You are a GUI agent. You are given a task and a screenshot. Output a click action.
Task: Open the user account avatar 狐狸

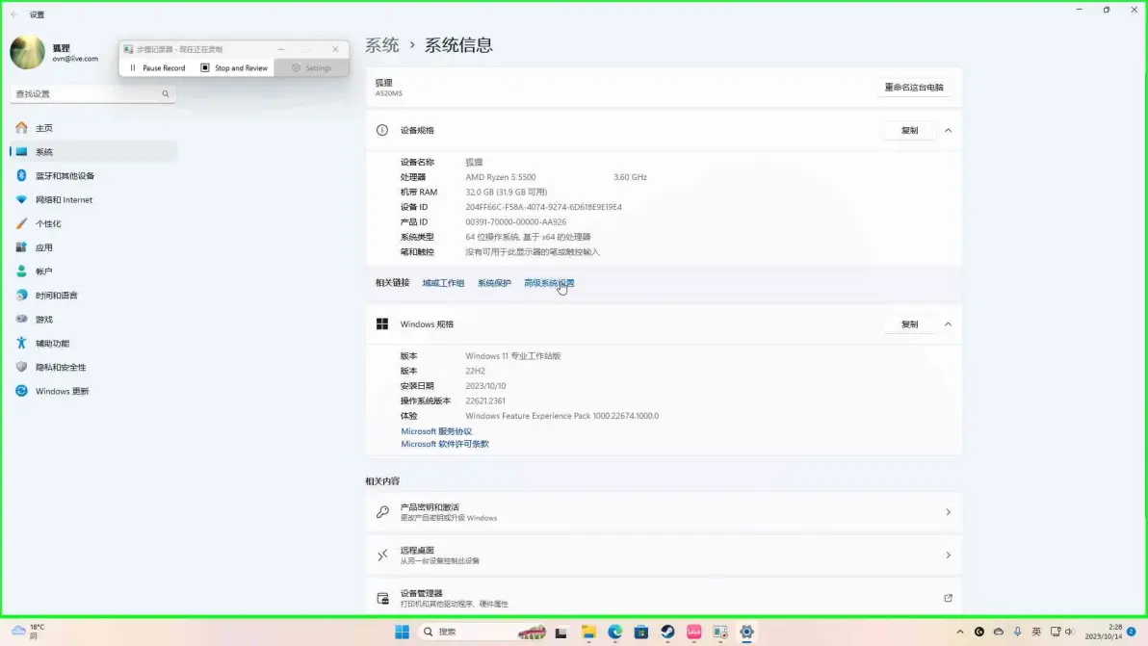tap(27, 53)
